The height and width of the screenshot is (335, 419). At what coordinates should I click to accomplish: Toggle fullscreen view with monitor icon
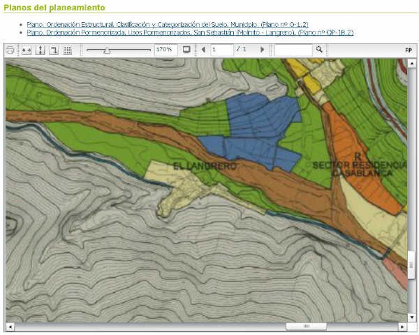pos(186,50)
